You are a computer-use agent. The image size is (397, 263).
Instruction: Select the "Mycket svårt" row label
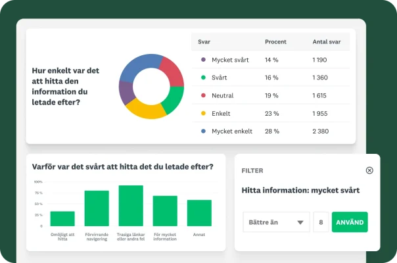tap(230, 60)
